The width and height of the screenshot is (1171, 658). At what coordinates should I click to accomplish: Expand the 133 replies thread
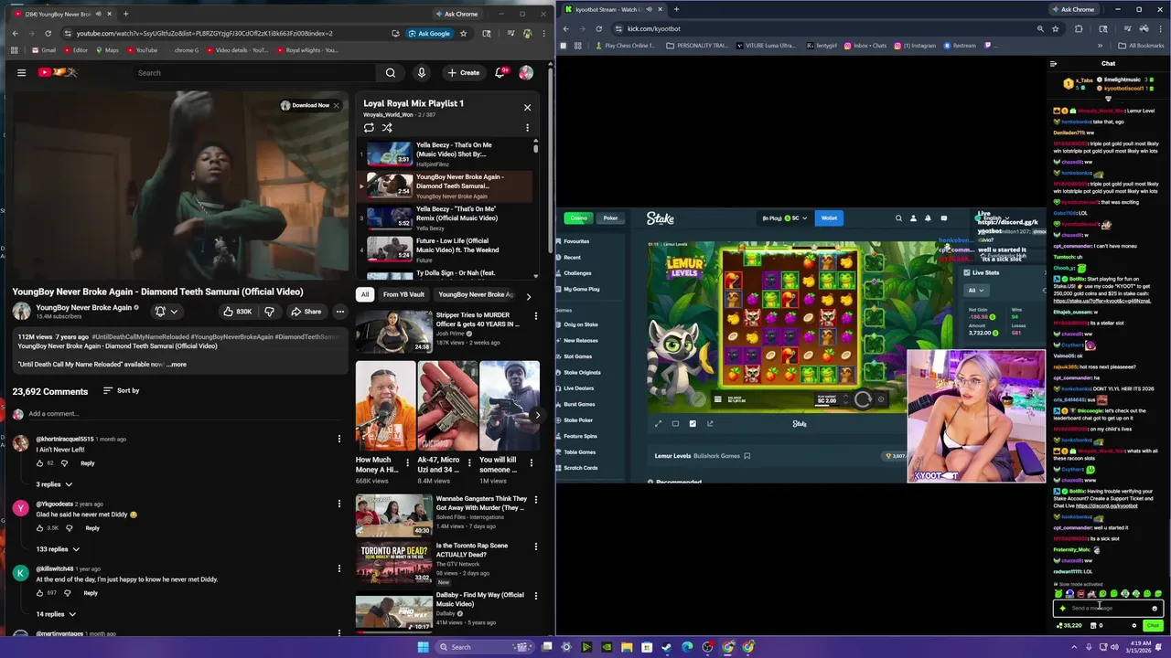[58, 549]
